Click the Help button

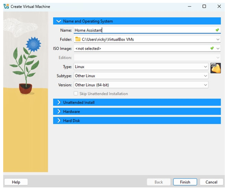coord(16,182)
